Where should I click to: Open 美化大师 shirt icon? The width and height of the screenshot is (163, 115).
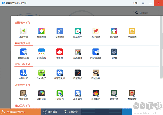114,33
